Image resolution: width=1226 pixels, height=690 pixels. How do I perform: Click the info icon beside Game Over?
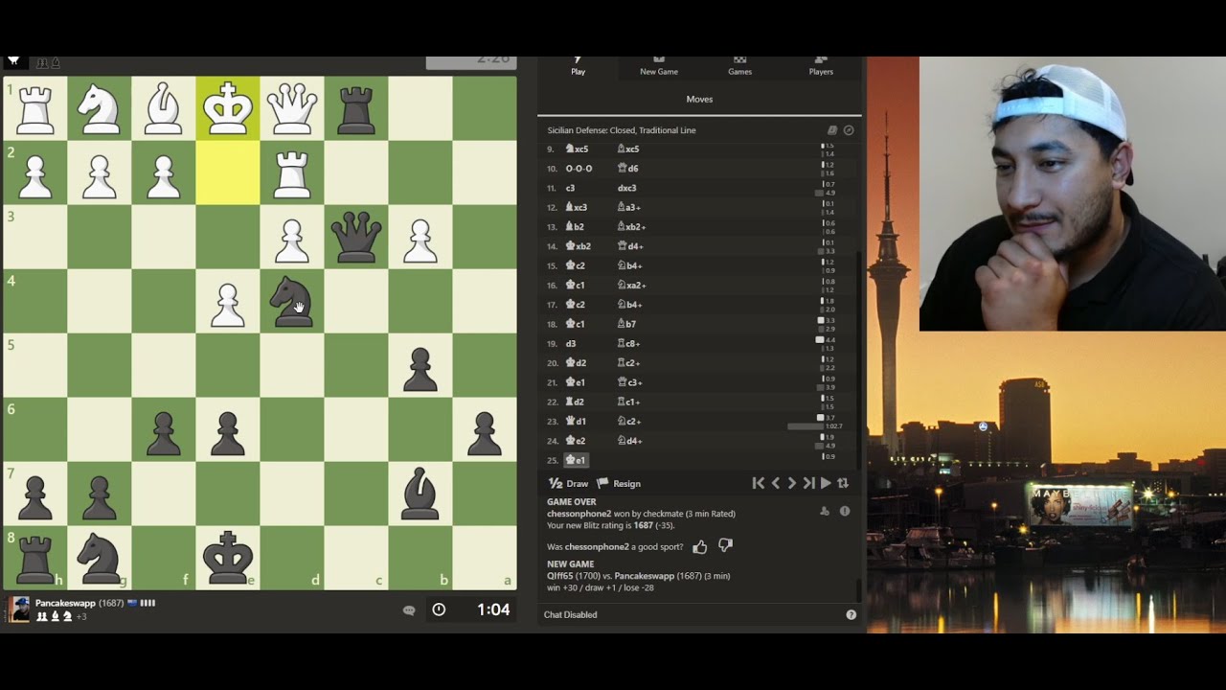(x=845, y=511)
